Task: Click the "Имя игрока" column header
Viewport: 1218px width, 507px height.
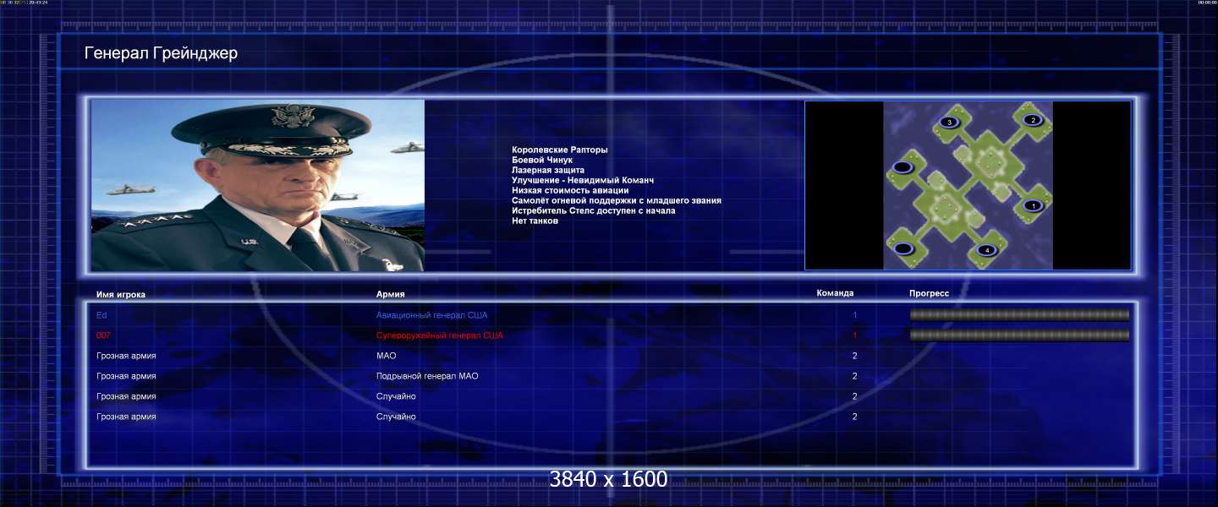Action: pos(121,294)
